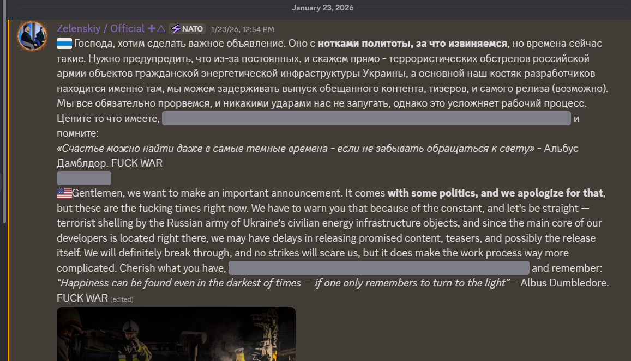Click the plus-triangle role icon beside the username
Screen dimensions: 631x361
click(157, 28)
